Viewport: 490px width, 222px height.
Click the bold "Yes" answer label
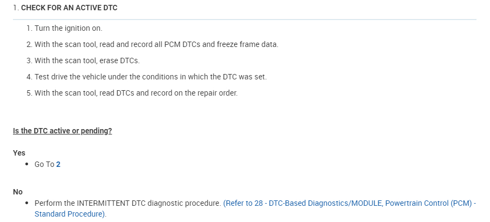point(19,153)
